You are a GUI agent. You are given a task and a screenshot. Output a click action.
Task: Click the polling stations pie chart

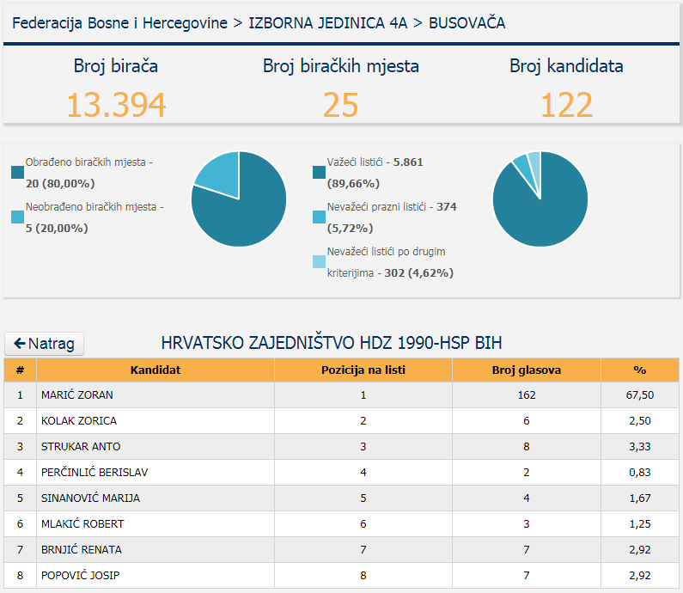(x=239, y=199)
